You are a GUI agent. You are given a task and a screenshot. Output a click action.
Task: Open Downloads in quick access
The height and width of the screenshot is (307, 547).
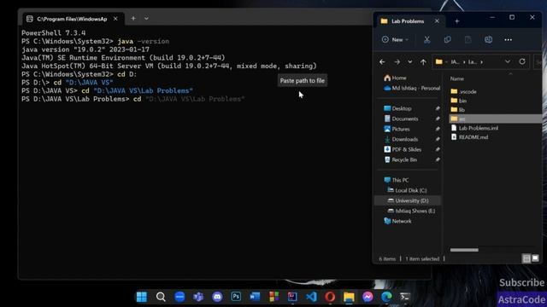click(401, 139)
